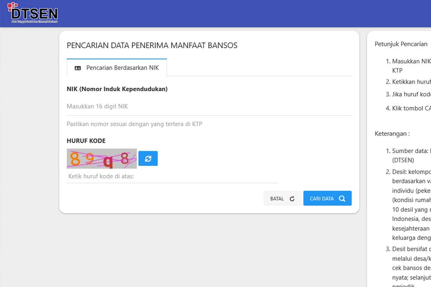The image size is (431, 287).
Task: Click the NIK (Nomor Induk Kependudukan) label
Action: point(117,89)
